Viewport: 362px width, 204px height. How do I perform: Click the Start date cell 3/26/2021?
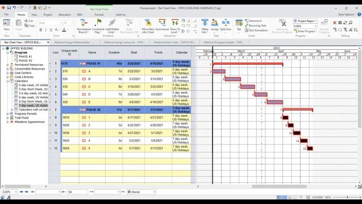(x=134, y=95)
